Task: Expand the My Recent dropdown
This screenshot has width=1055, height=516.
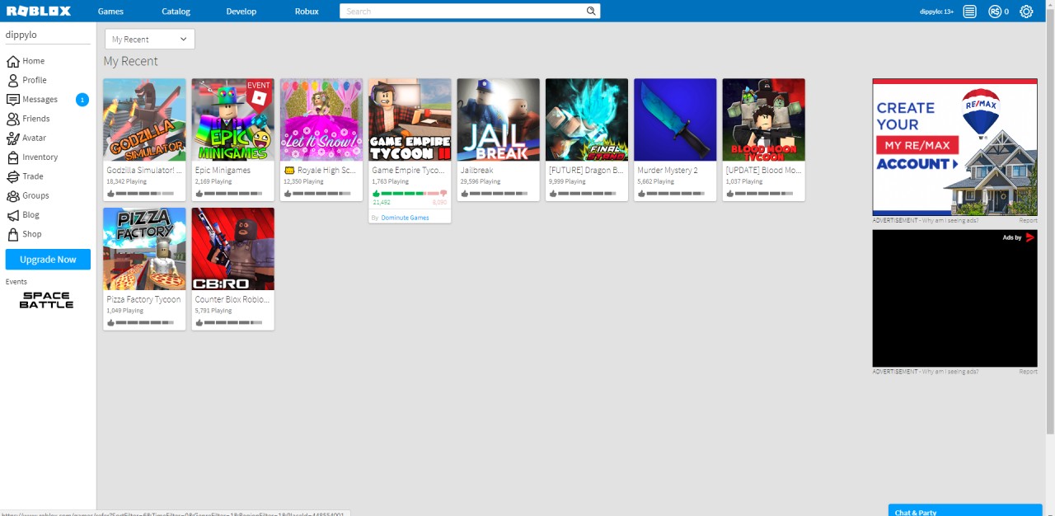Action: (x=150, y=39)
